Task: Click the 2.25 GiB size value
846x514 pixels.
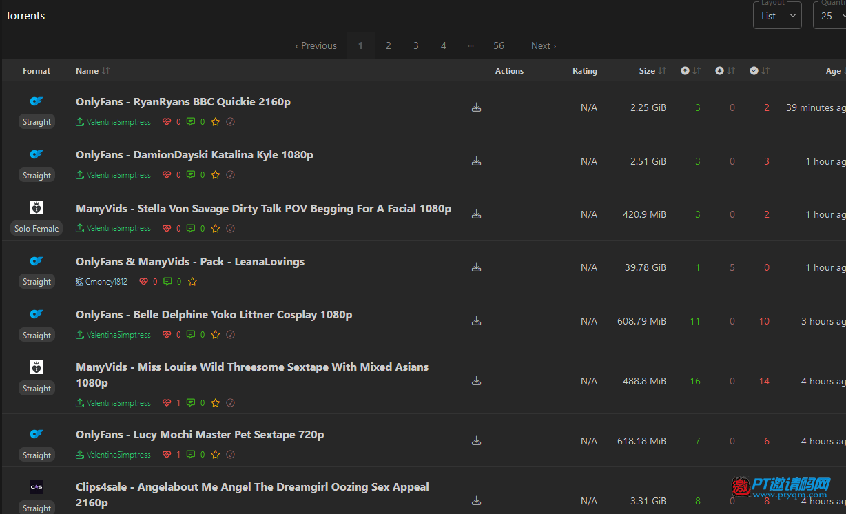Action: click(x=648, y=107)
